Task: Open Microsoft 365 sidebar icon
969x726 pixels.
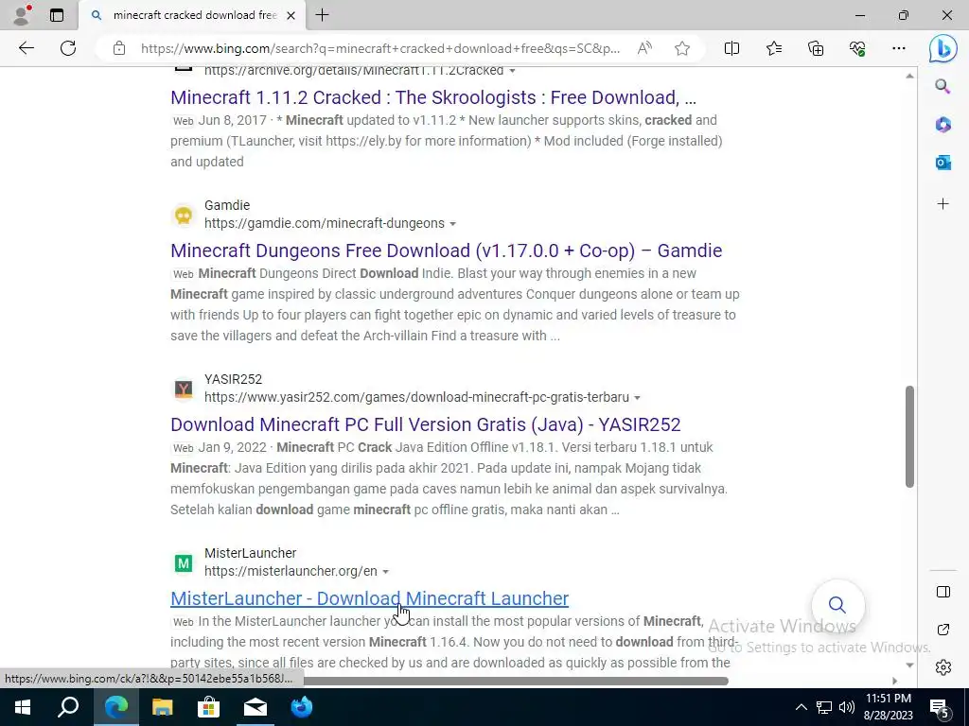Action: pyautogui.click(x=943, y=125)
